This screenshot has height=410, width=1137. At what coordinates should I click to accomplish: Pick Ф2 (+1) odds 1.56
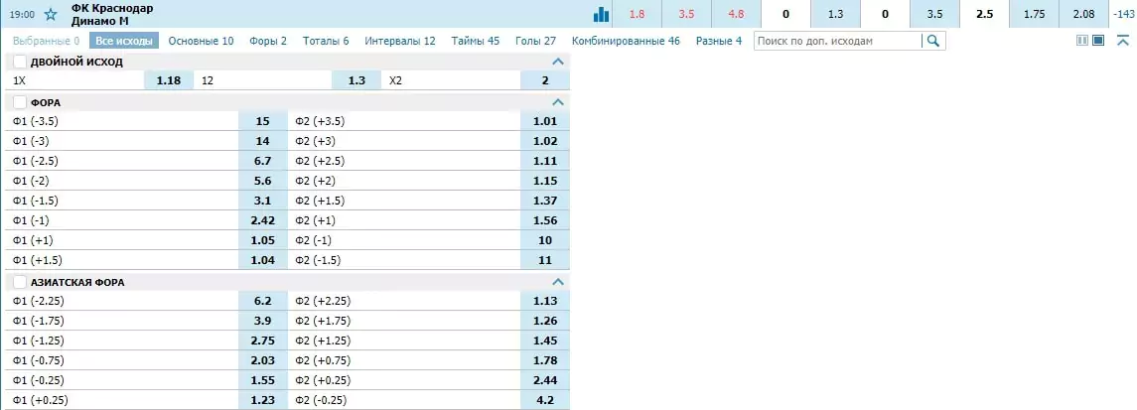tap(545, 220)
